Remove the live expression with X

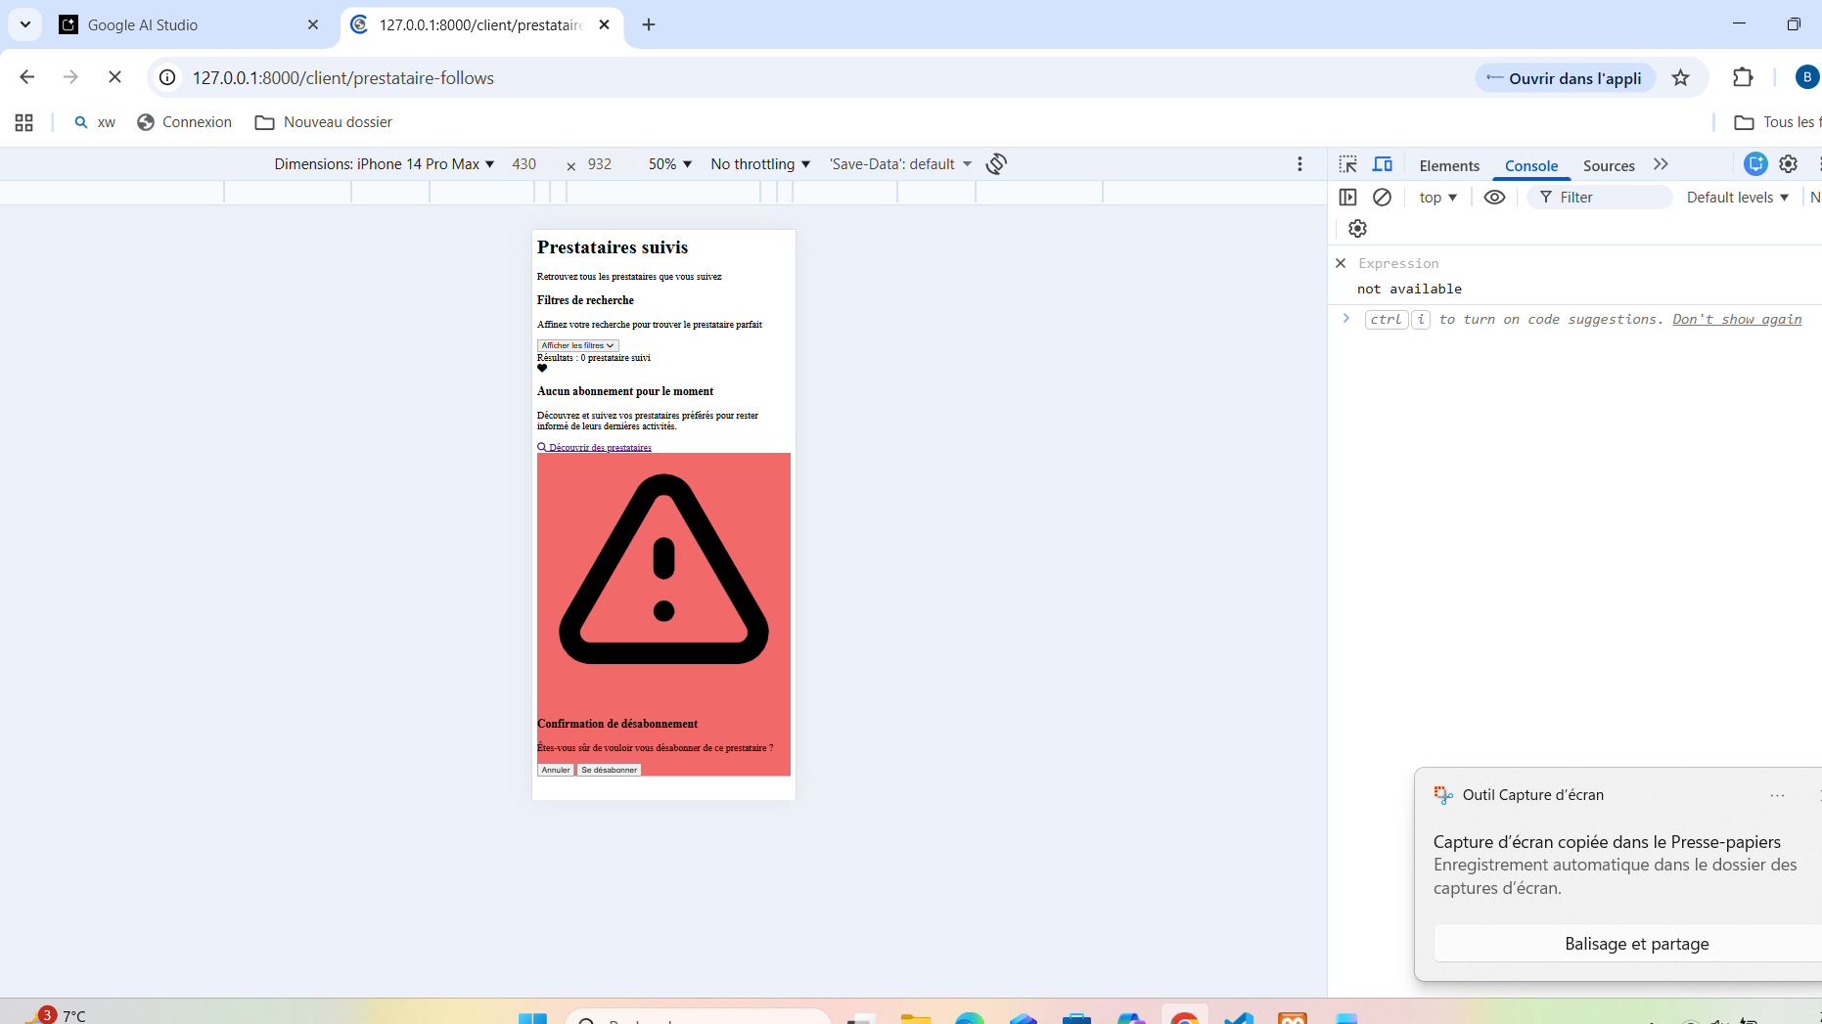1341,263
